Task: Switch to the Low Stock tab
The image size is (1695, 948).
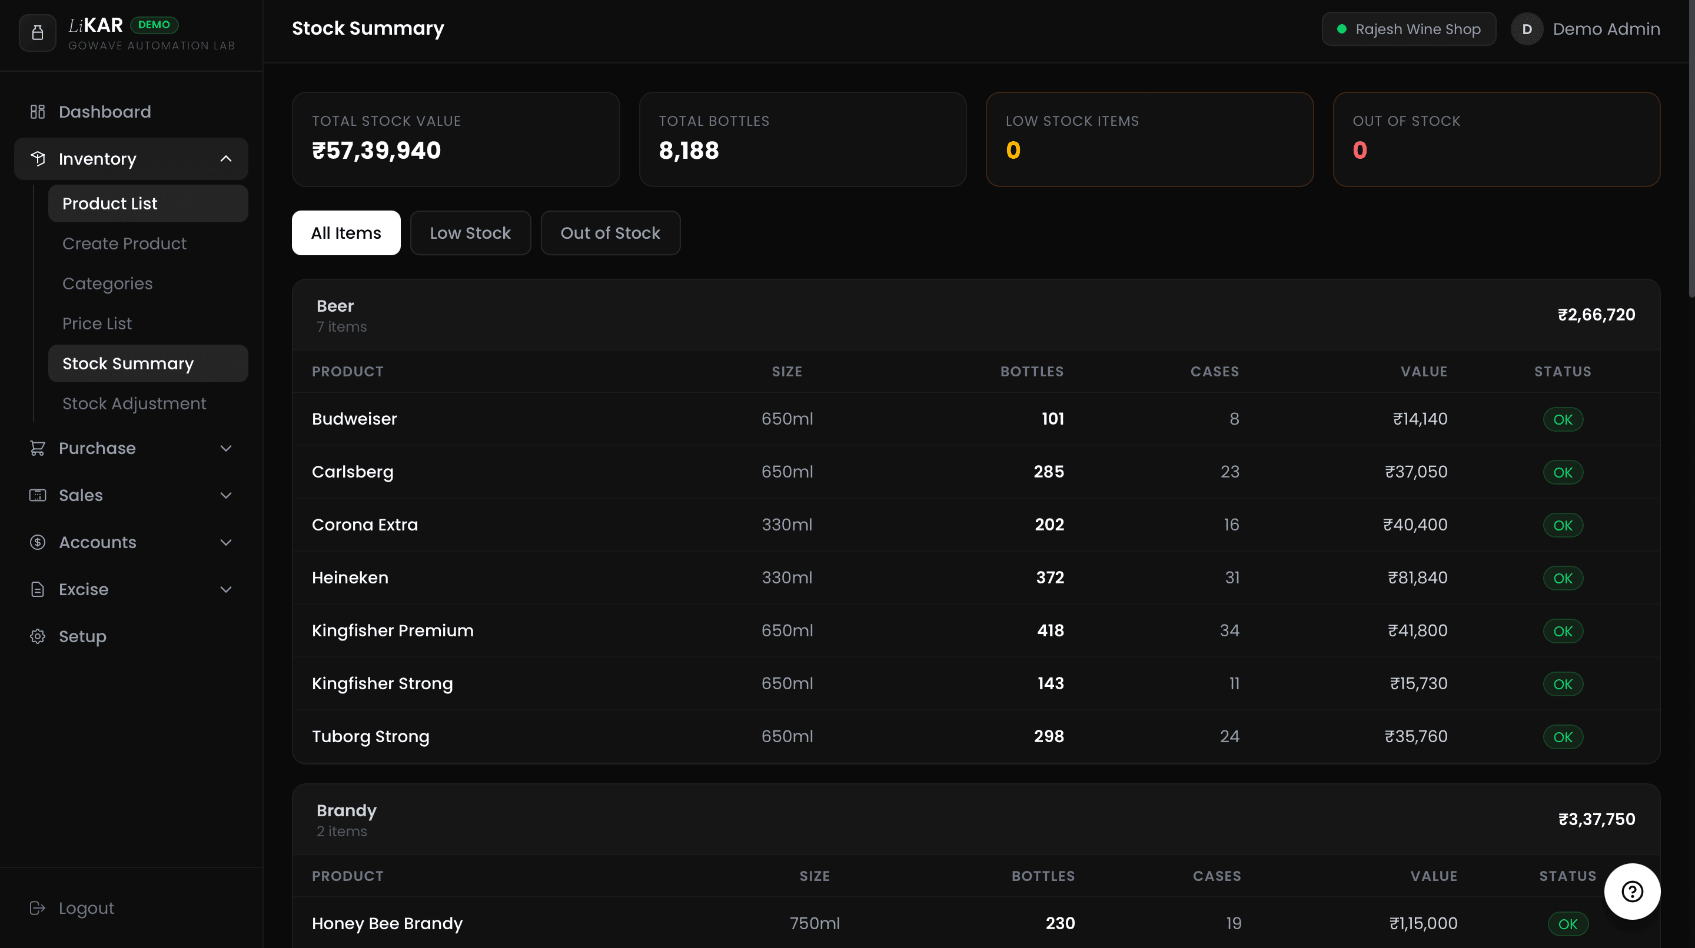Action: coord(470,233)
